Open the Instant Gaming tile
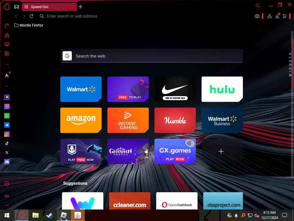Viewport: 294px width, 221px height. click(x=128, y=120)
